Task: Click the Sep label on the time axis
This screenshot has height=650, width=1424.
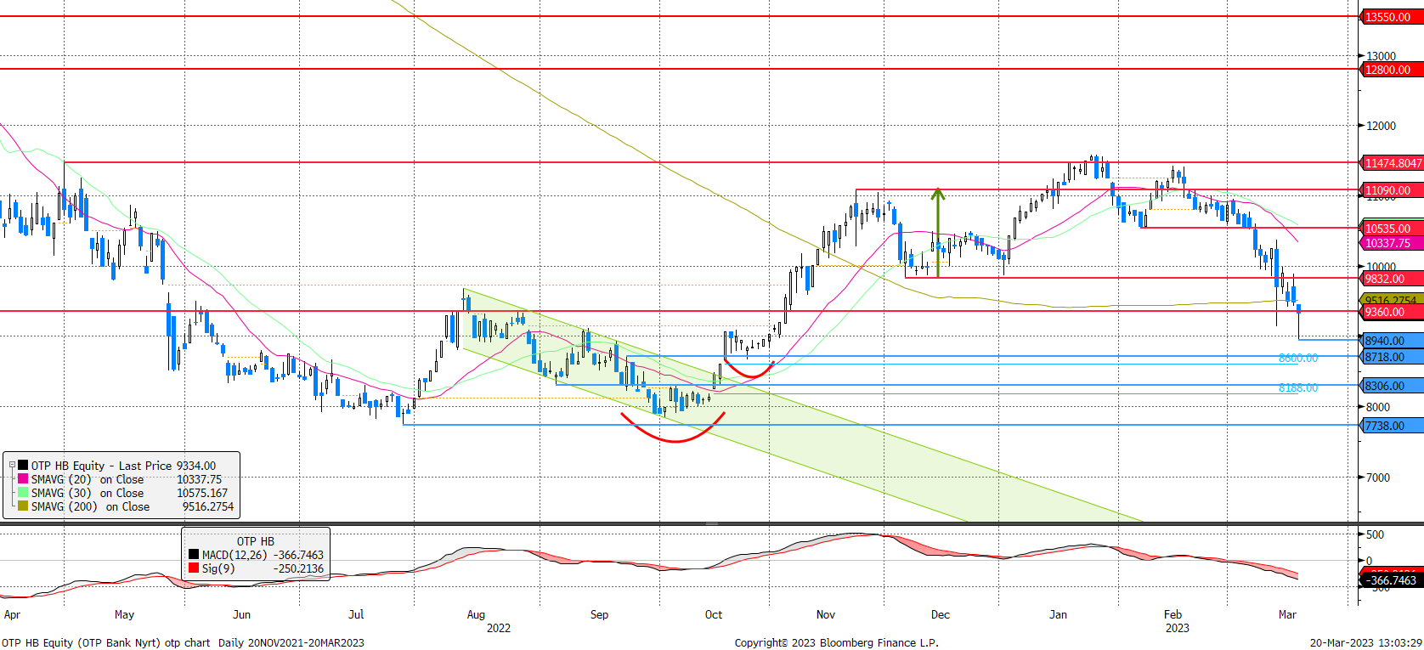Action: (x=599, y=614)
